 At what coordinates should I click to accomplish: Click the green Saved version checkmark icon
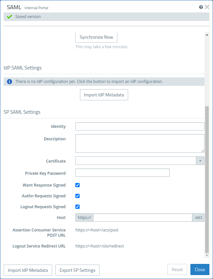10,17
